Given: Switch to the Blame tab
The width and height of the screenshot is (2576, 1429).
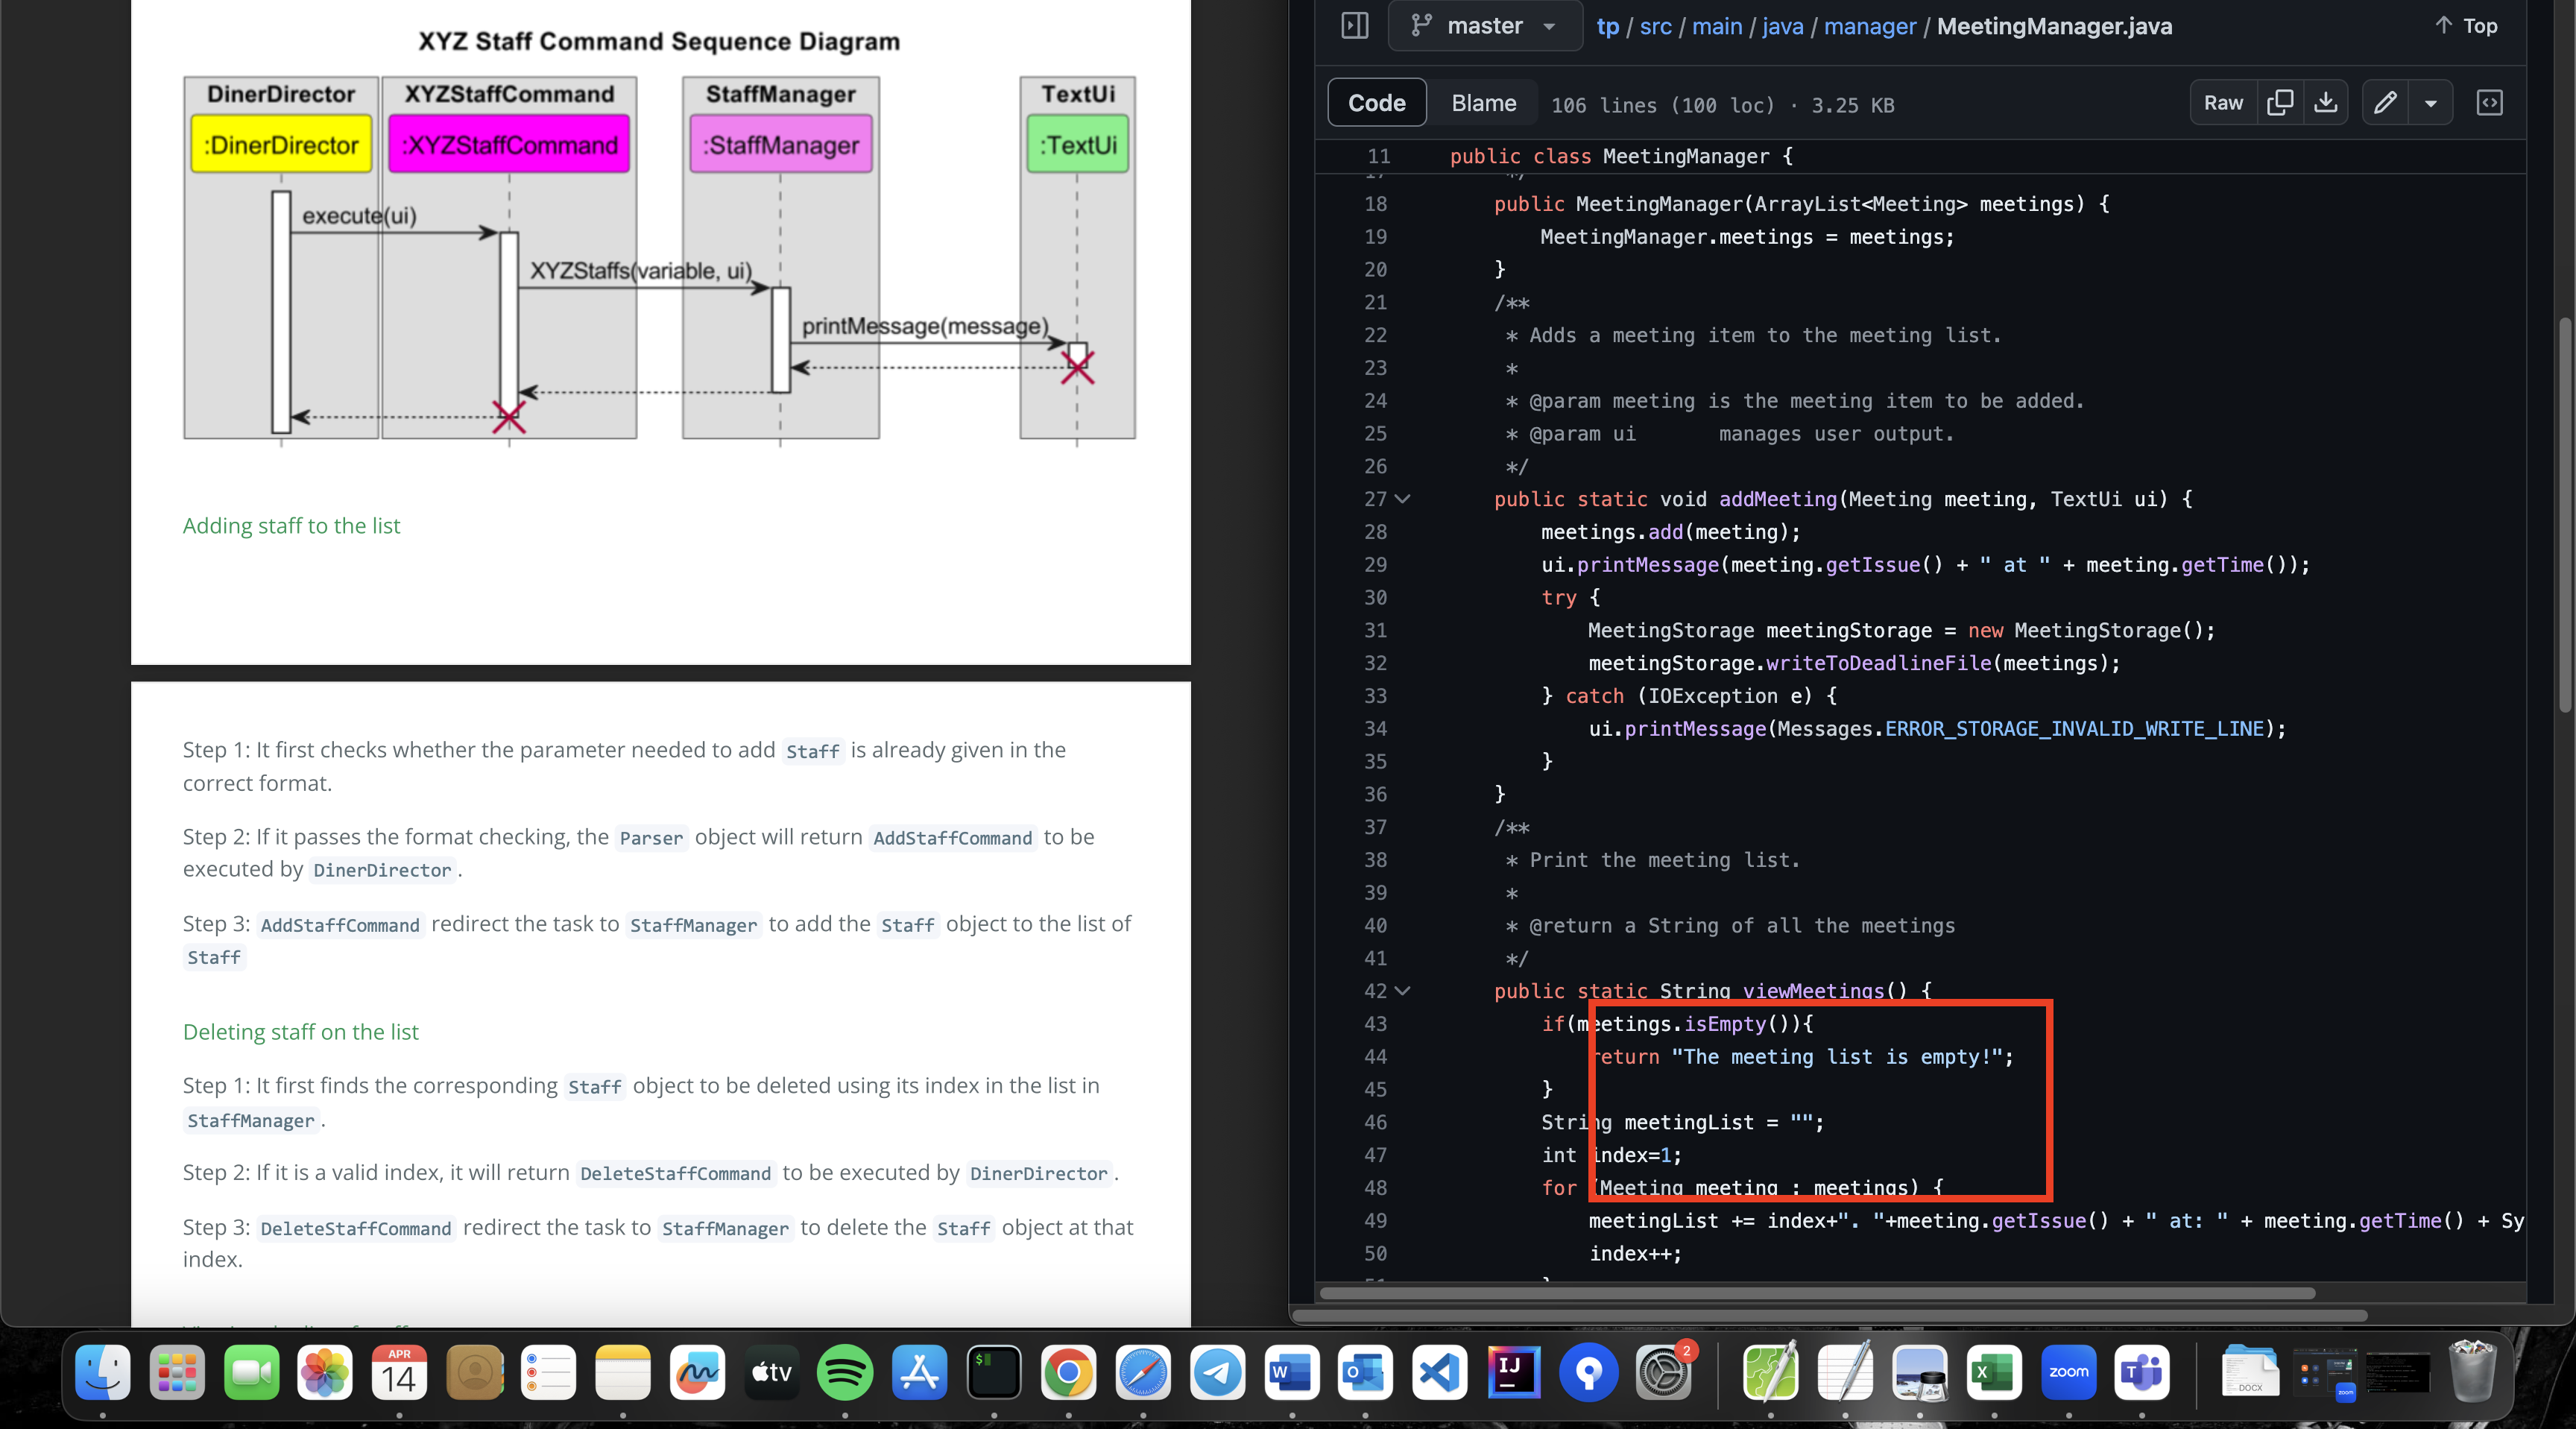Looking at the screenshot, I should point(1483,103).
